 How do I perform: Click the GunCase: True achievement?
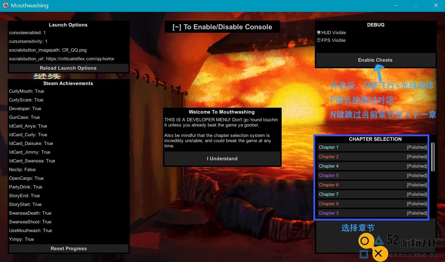pos(24,117)
